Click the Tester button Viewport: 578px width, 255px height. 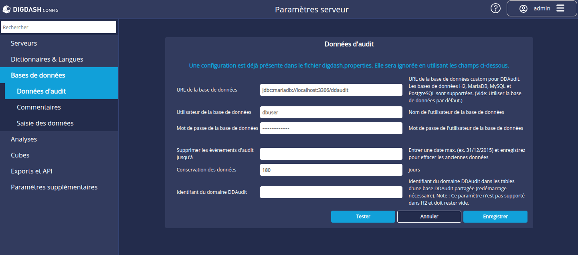(363, 216)
